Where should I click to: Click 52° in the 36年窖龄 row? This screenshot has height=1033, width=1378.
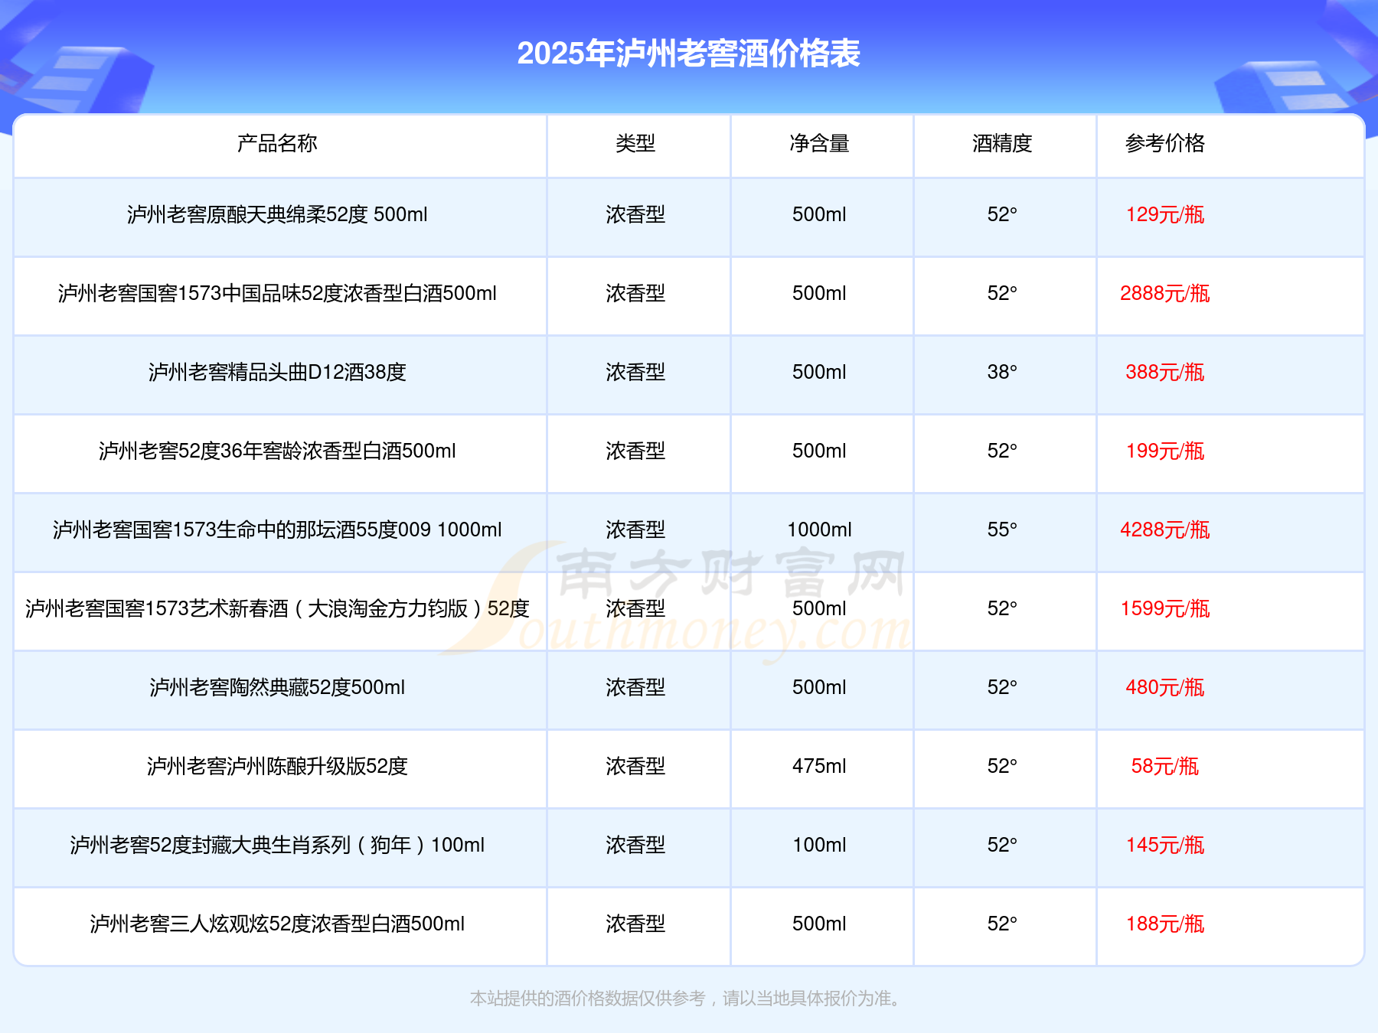[1002, 451]
